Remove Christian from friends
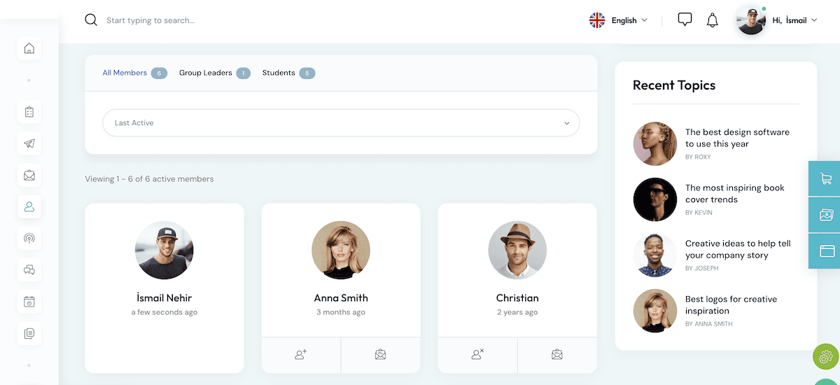 pyautogui.click(x=477, y=355)
